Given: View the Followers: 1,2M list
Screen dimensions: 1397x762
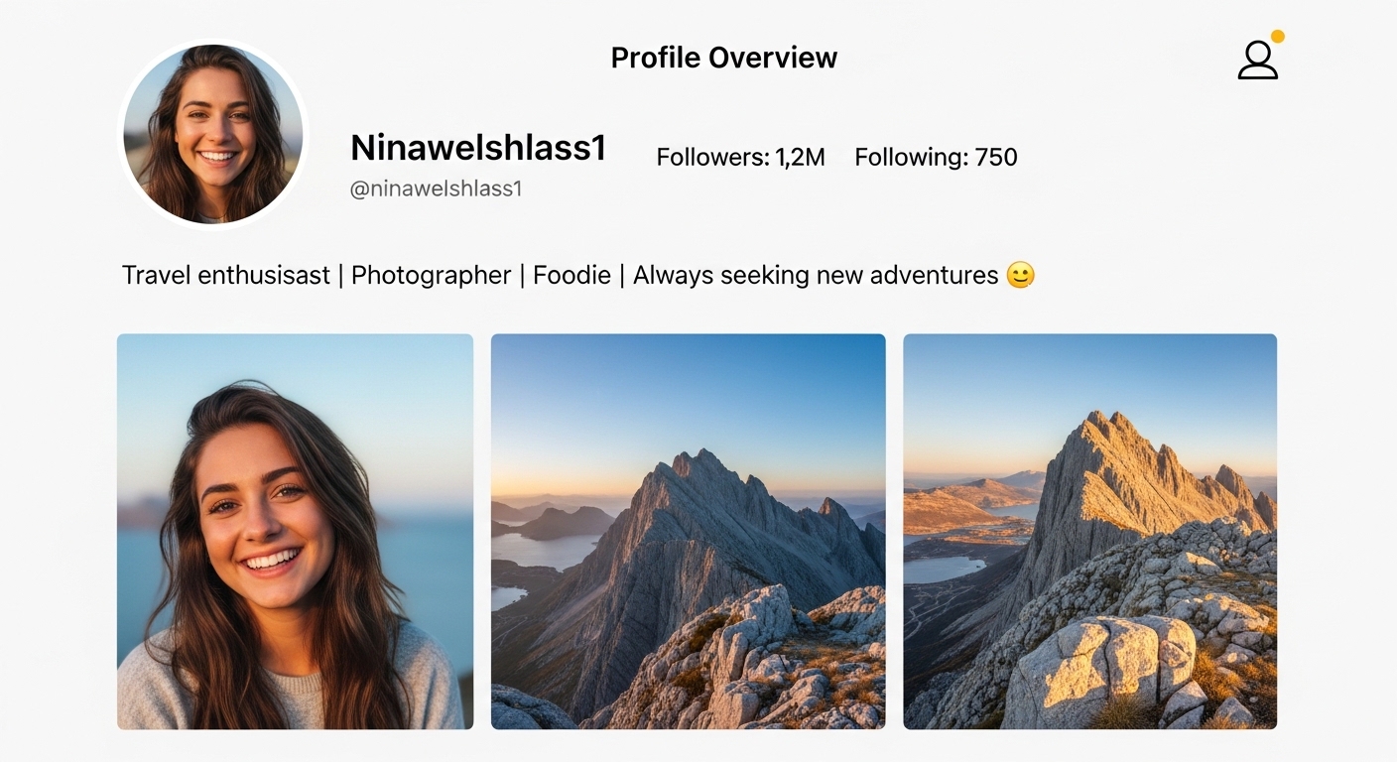Looking at the screenshot, I should click(x=740, y=157).
